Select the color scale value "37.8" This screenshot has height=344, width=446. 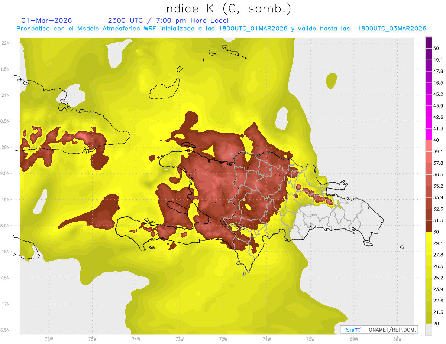click(x=438, y=163)
